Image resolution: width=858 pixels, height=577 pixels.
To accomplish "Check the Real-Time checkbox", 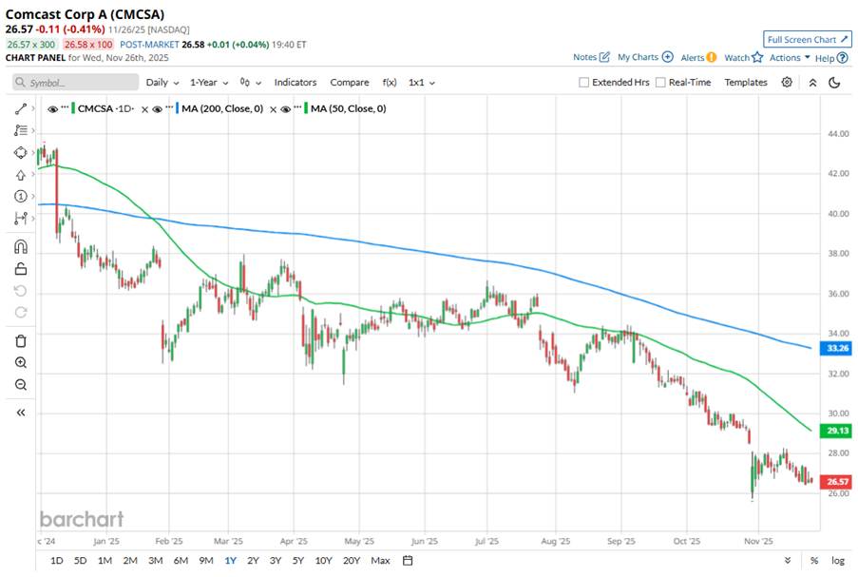I will pyautogui.click(x=660, y=83).
